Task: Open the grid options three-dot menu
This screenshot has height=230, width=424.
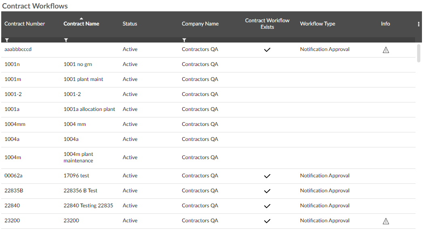Action: point(419,24)
